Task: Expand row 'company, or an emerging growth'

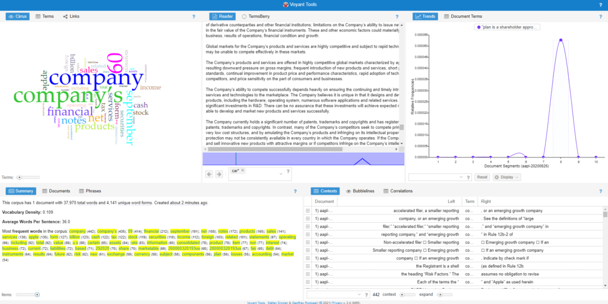Action: coord(308,218)
